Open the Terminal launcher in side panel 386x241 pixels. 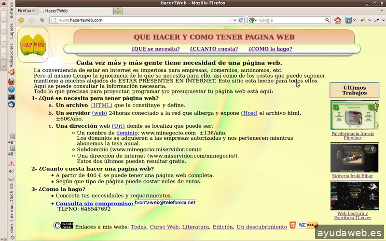(x=11, y=97)
